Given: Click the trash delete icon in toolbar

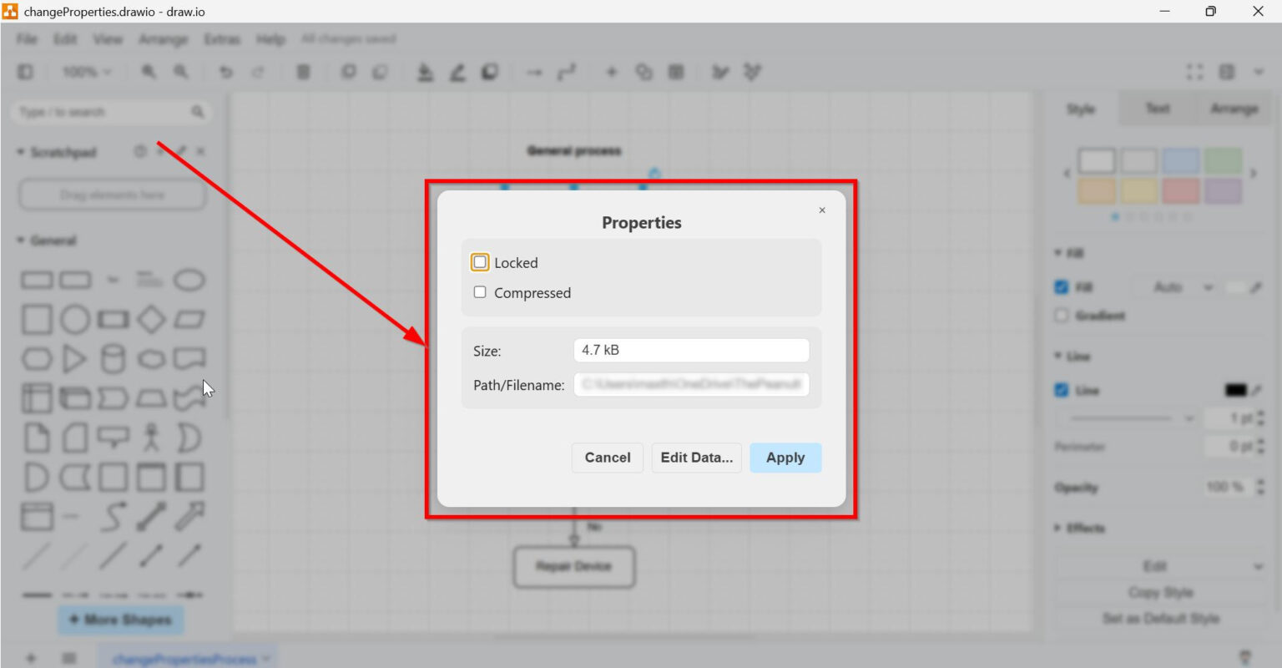Looking at the screenshot, I should [304, 73].
